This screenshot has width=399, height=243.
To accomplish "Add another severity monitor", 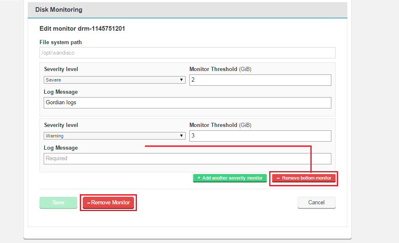I will coord(230,178).
